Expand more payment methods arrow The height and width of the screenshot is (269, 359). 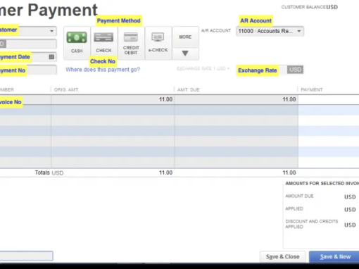[185, 54]
